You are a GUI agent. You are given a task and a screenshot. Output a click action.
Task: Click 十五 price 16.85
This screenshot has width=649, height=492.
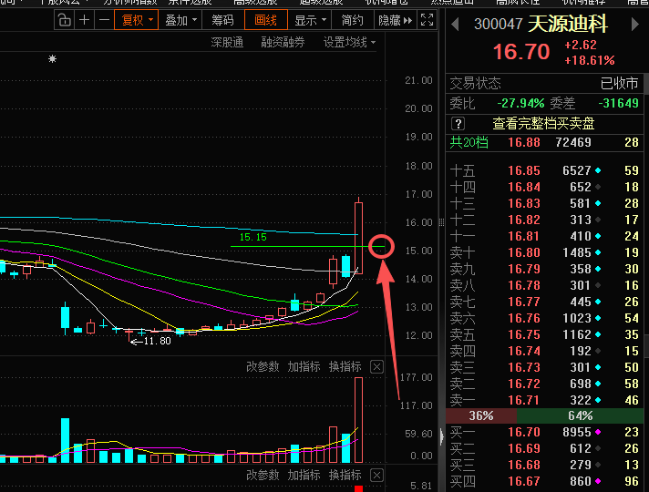click(524, 170)
